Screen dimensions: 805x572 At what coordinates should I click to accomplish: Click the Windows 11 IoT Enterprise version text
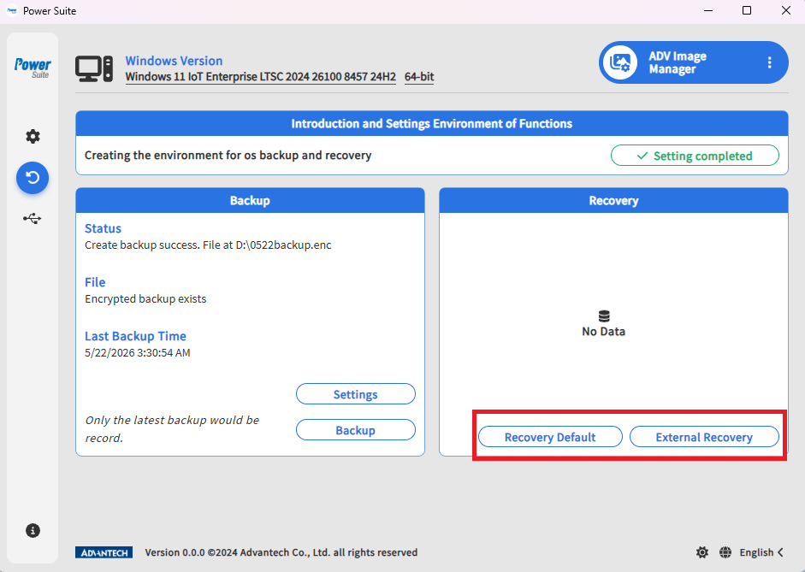(x=260, y=77)
